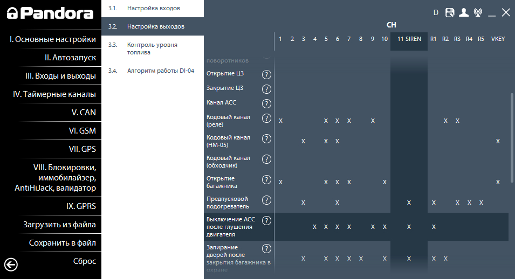Toggle VKEY for Открытие багажника
The height and width of the screenshot is (279, 515).
(x=498, y=182)
